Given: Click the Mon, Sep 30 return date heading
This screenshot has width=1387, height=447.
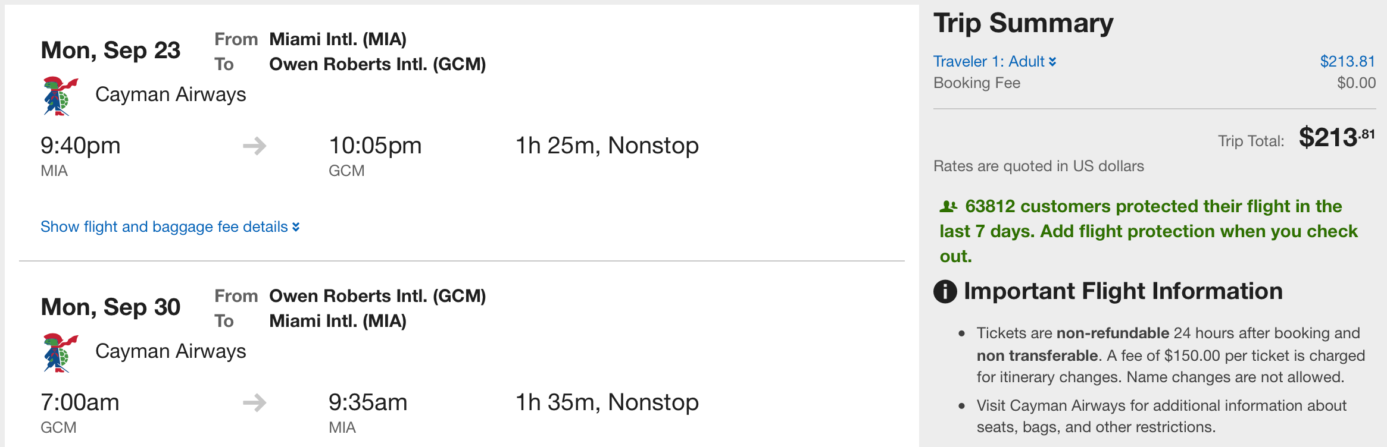Looking at the screenshot, I should pyautogui.click(x=110, y=307).
